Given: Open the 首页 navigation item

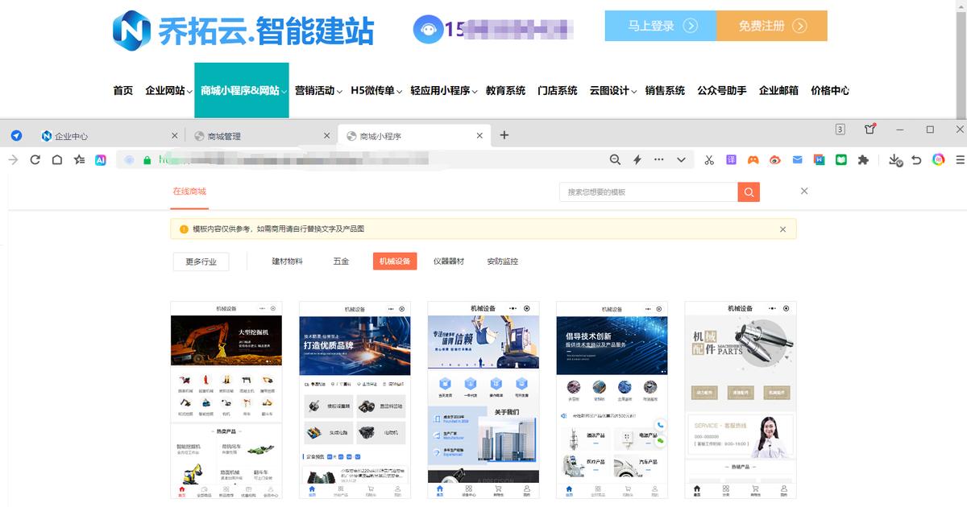Looking at the screenshot, I should [x=123, y=91].
